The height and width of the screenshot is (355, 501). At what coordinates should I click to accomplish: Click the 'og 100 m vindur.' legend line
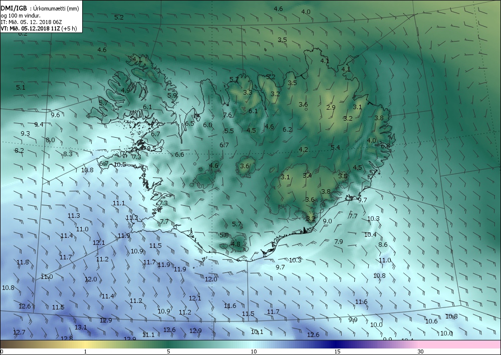tap(21, 16)
